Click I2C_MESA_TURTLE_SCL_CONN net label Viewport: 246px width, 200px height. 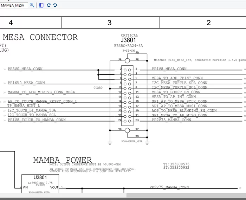(180, 87)
